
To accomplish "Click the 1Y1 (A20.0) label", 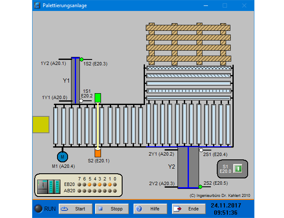I will point(55,97).
